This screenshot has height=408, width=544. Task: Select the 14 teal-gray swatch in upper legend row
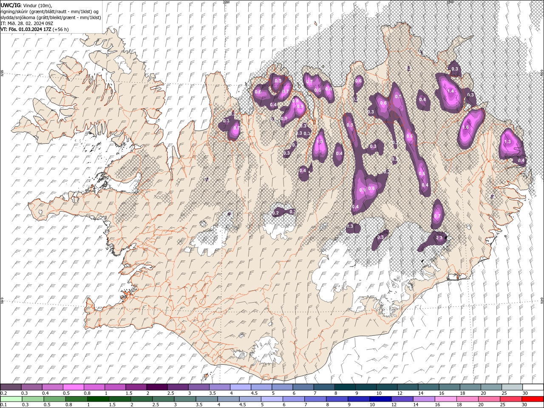[x=428, y=387]
